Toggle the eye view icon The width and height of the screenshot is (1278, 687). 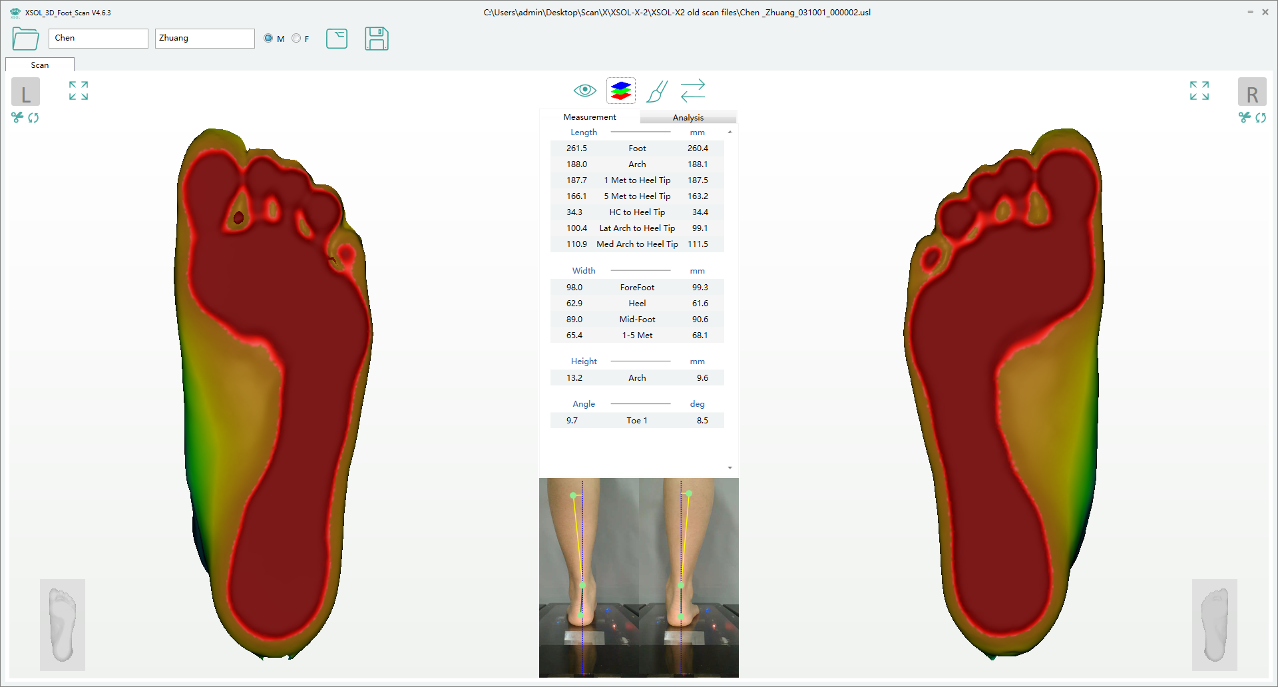click(x=584, y=91)
